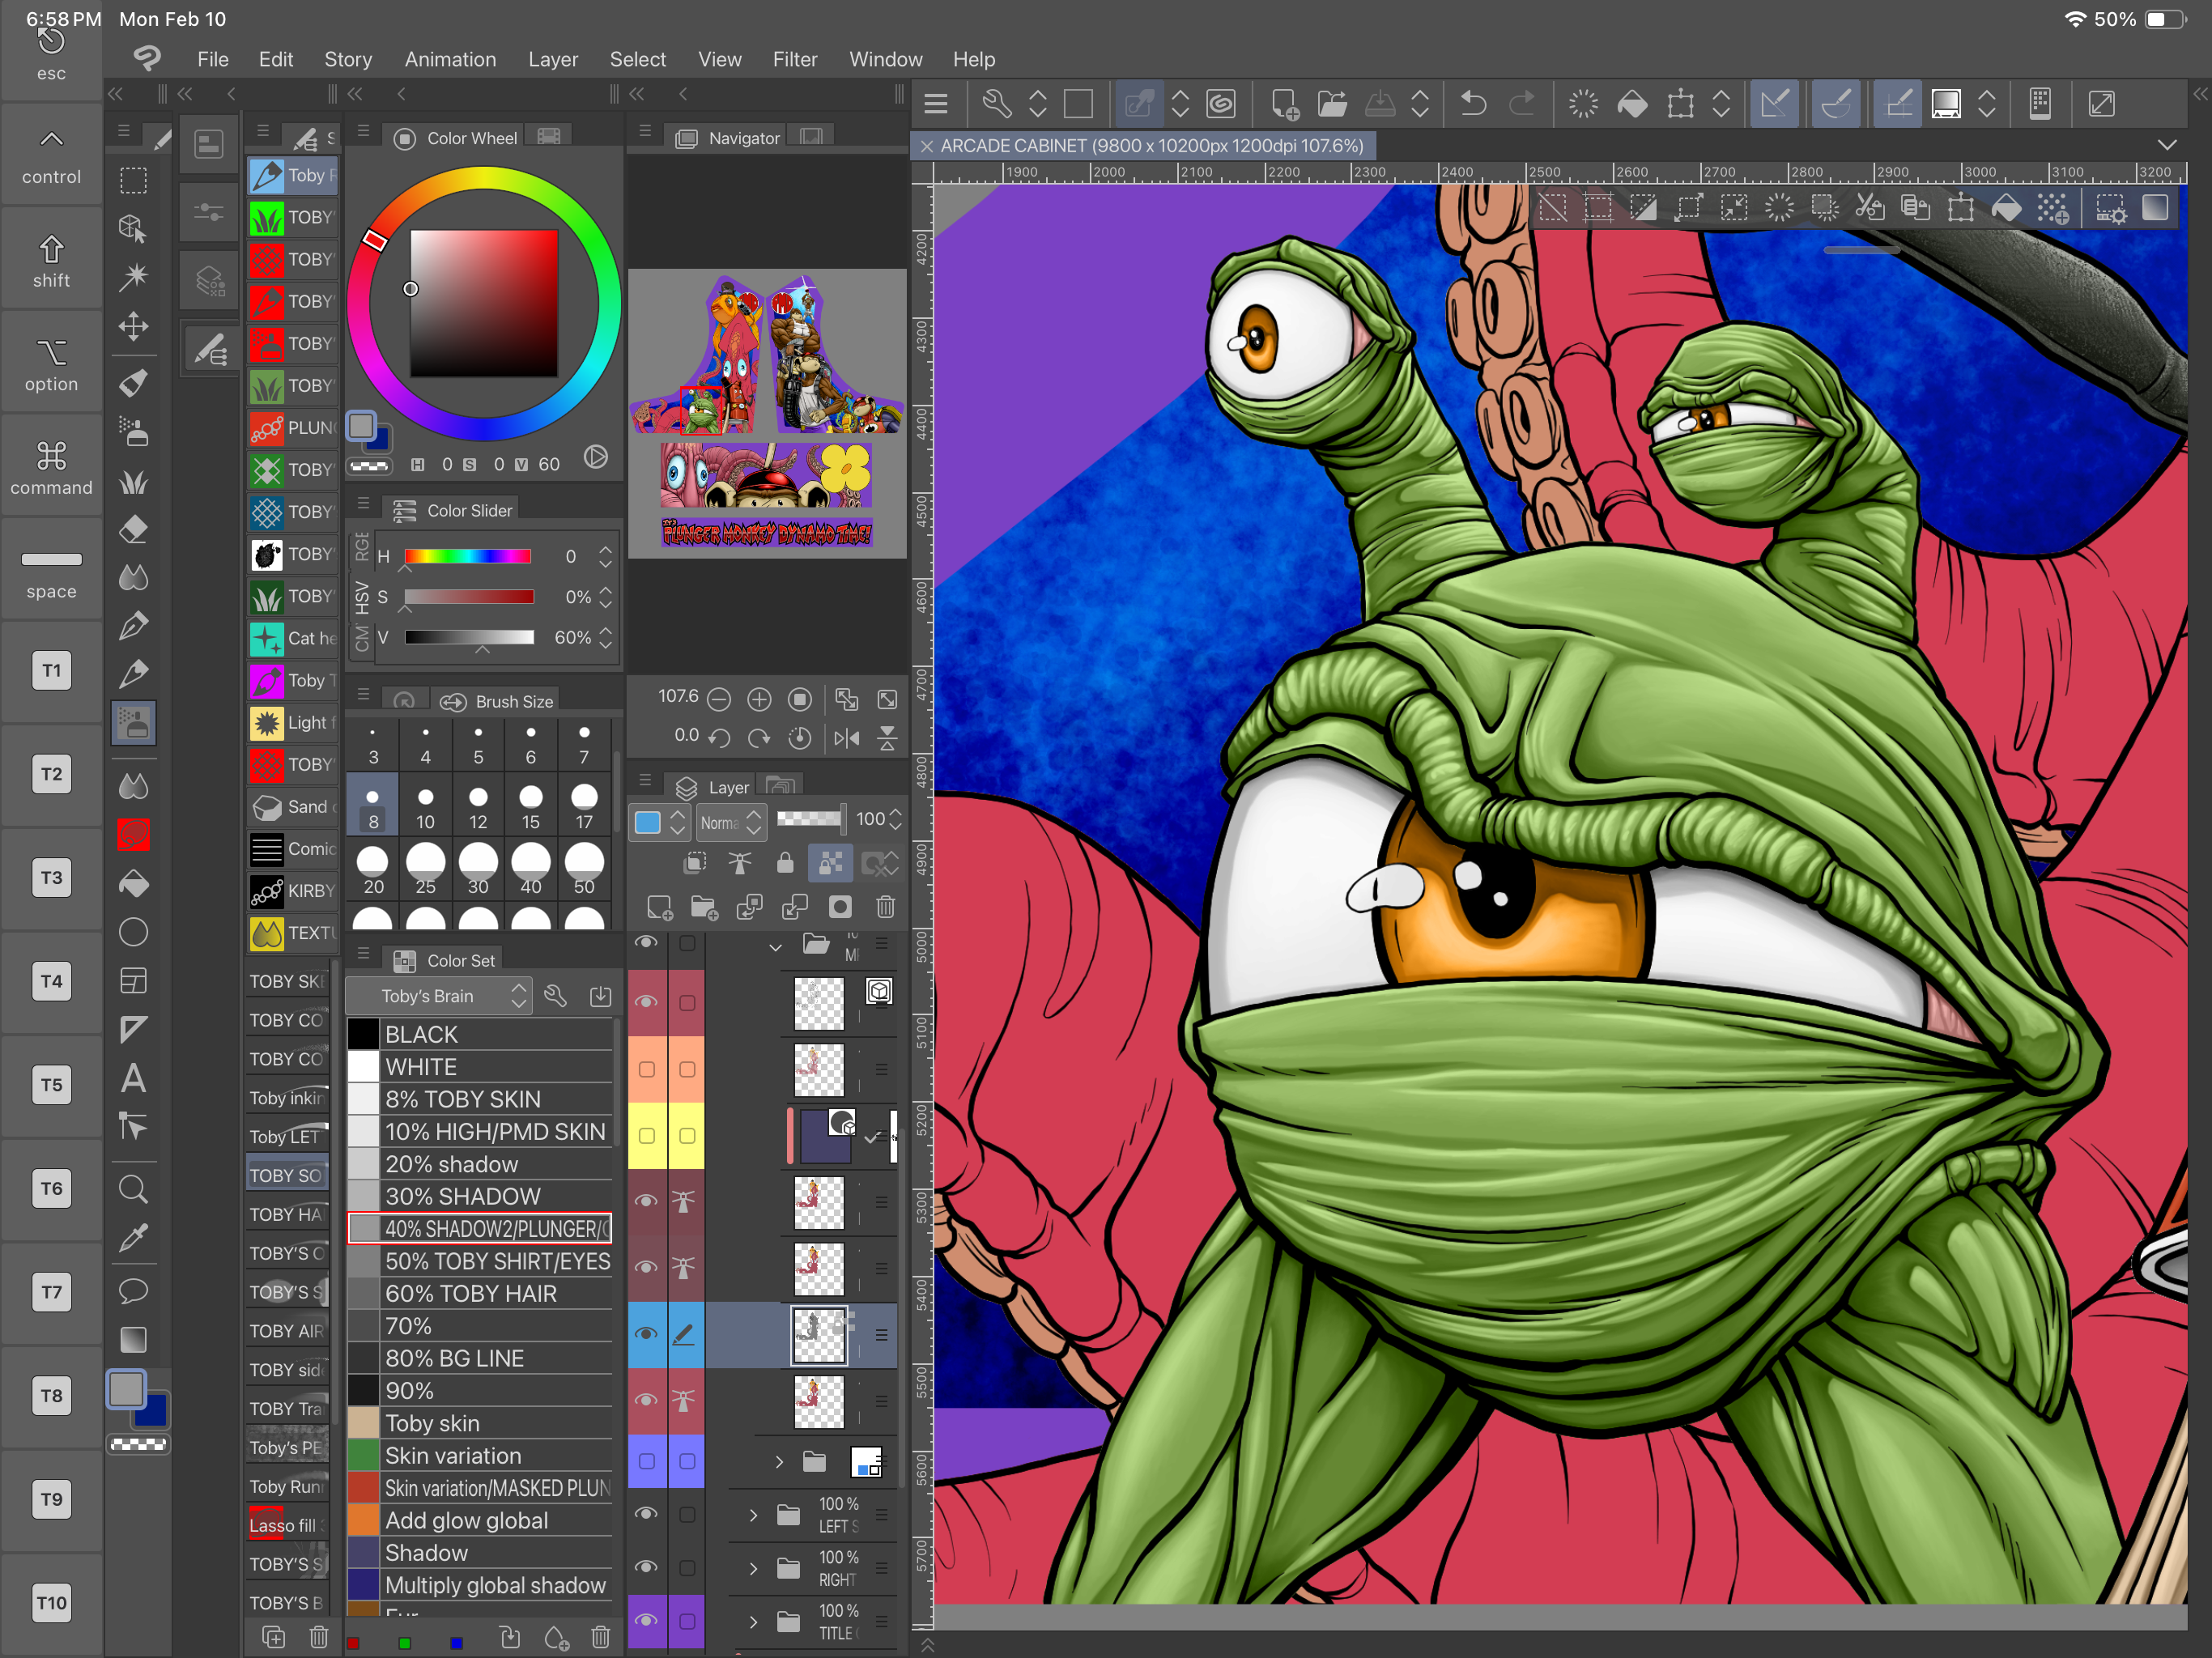Tap the command modifier key
This screenshot has width=2212, height=1658.
[51, 468]
